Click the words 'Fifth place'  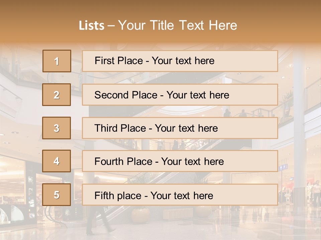(x=118, y=196)
